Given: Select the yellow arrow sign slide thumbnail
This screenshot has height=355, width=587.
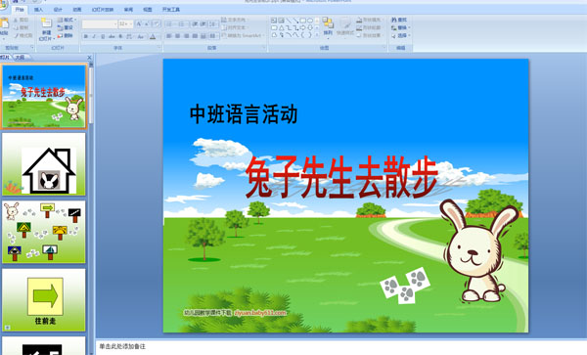Looking at the screenshot, I should (x=44, y=300).
